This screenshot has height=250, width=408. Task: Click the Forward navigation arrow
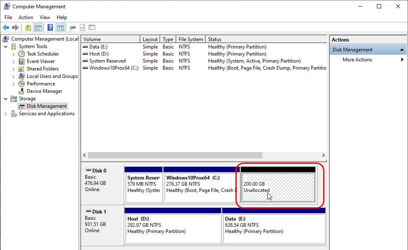[x=16, y=27]
